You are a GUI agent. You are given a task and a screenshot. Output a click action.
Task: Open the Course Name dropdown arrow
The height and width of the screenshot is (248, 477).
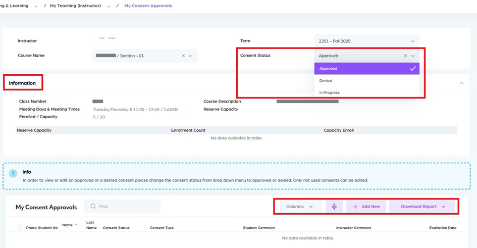pos(190,56)
